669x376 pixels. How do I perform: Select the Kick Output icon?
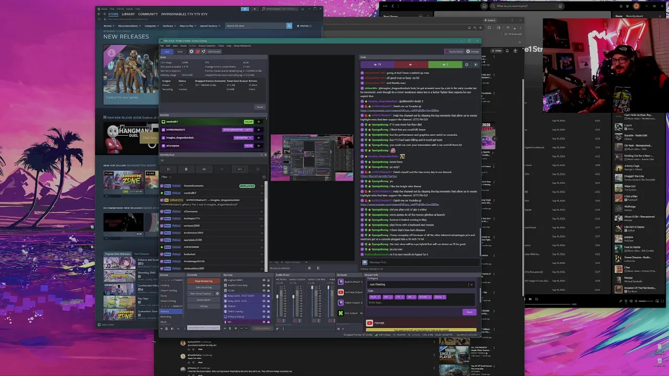point(341,313)
